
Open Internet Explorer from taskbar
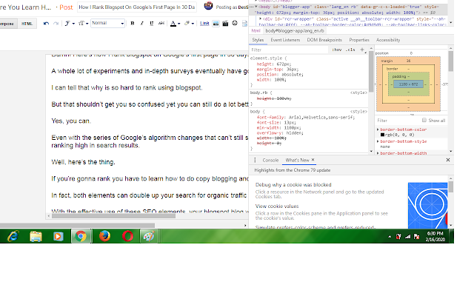pyautogui.click(x=13, y=236)
